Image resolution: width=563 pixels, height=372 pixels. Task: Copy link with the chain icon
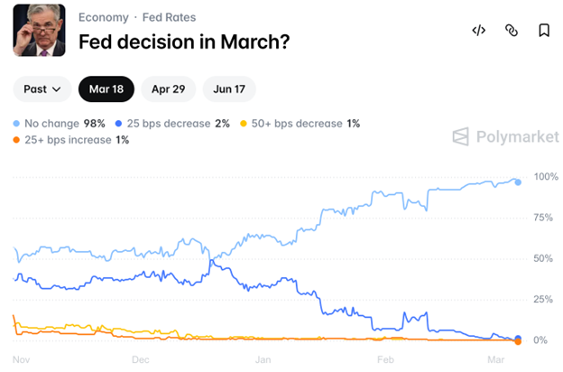(x=512, y=31)
